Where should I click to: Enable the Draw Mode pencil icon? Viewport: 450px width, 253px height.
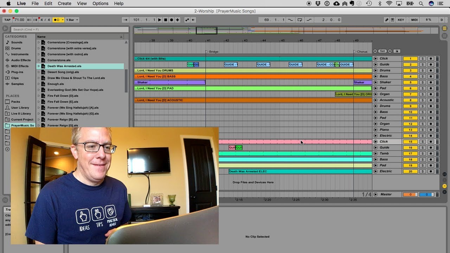point(387,20)
